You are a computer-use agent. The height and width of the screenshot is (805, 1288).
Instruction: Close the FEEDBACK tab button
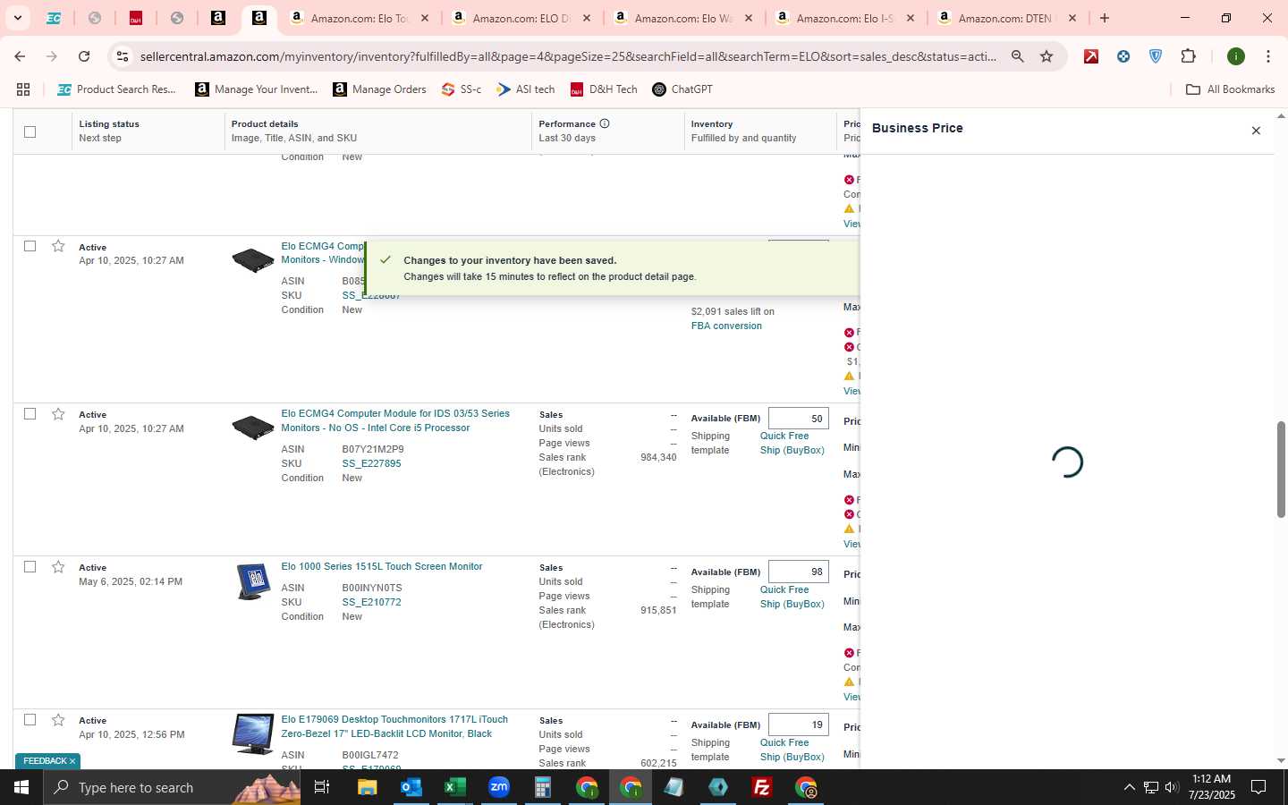pyautogui.click(x=72, y=761)
